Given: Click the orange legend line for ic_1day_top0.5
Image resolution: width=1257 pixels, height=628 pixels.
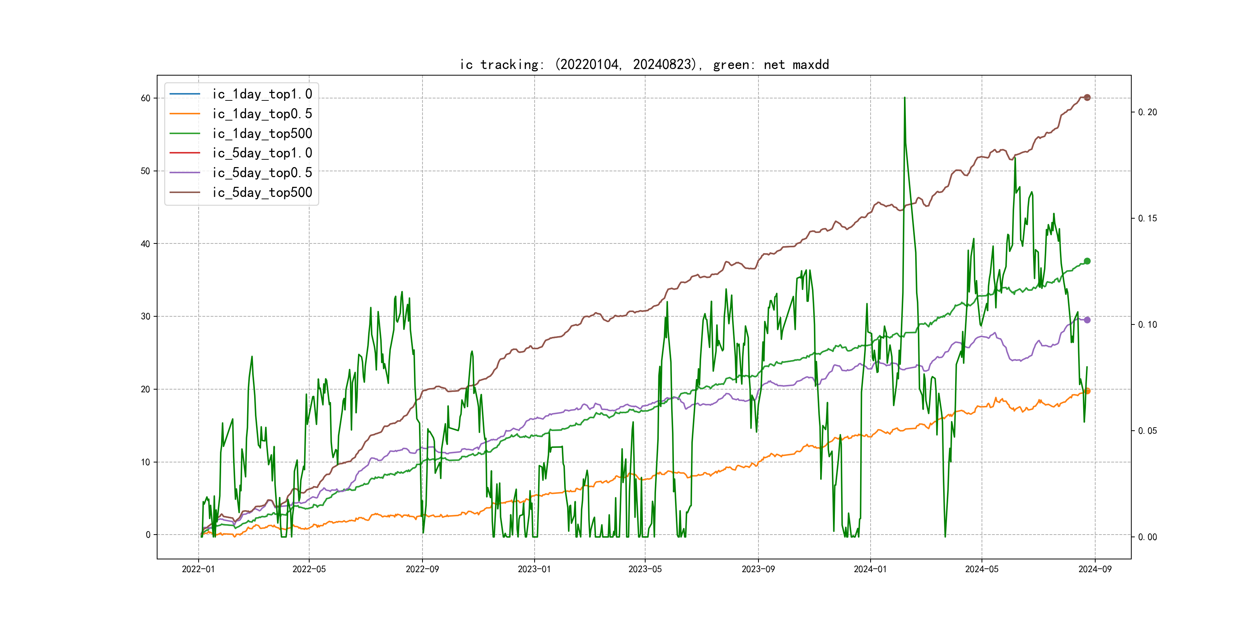Looking at the screenshot, I should pos(184,114).
